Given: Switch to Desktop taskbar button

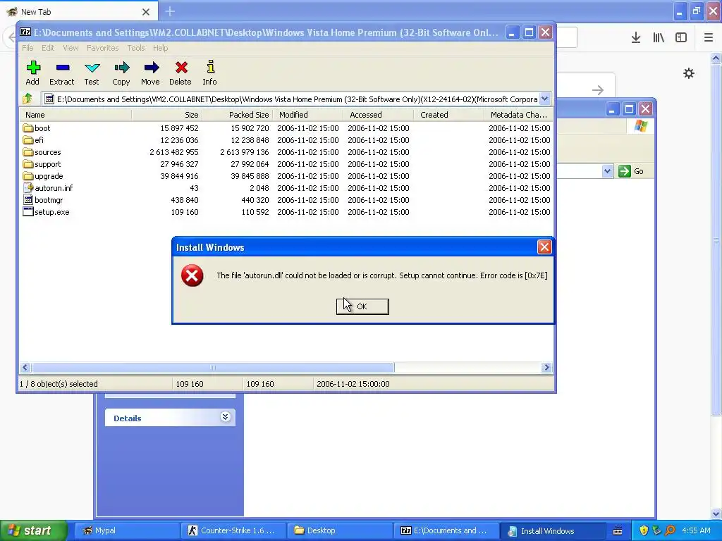Looking at the screenshot, I should coord(339,530).
